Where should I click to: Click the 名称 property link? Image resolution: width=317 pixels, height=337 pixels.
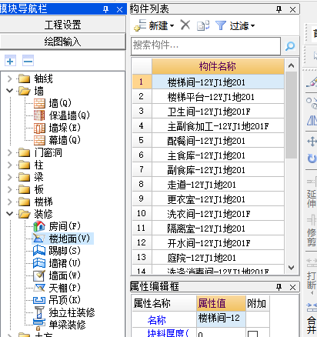(157, 319)
